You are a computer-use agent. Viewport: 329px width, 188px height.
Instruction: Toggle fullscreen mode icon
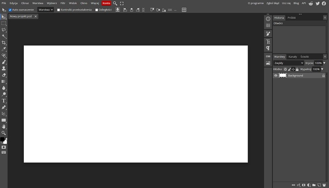[x=122, y=3]
